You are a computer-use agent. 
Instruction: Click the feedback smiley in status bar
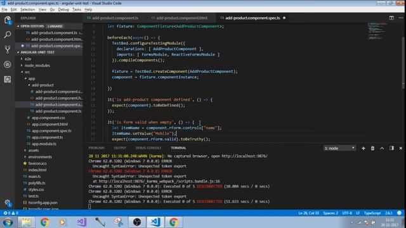[x=399, y=213]
